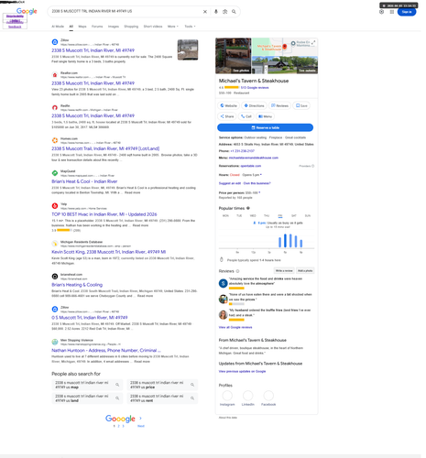Click the Yelp favicon

[55, 206]
